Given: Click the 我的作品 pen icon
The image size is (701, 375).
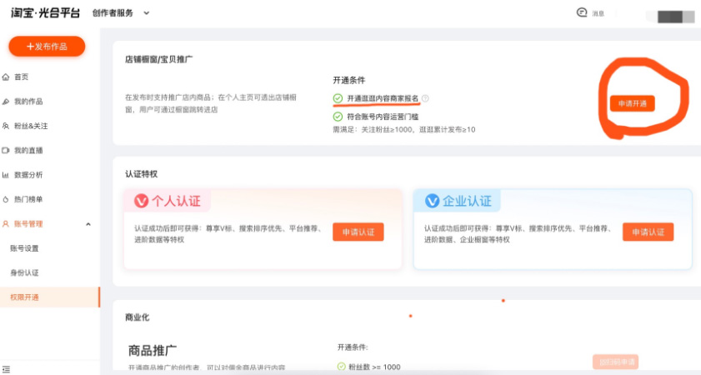Looking at the screenshot, I should click(6, 102).
